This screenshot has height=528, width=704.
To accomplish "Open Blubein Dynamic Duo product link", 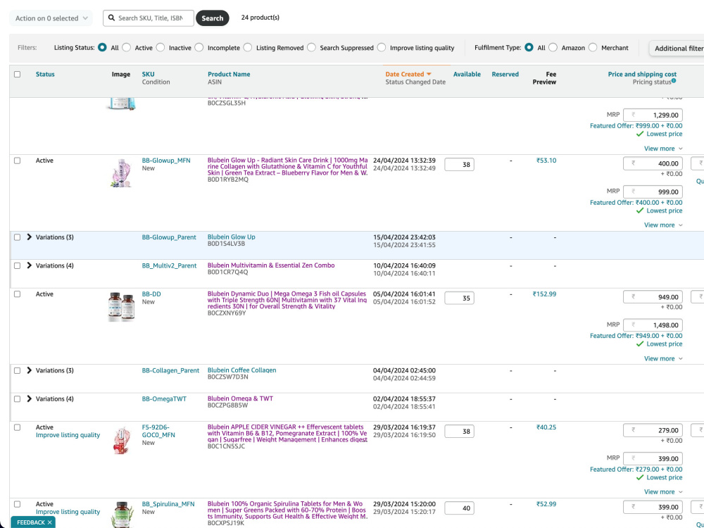I will coord(287,300).
